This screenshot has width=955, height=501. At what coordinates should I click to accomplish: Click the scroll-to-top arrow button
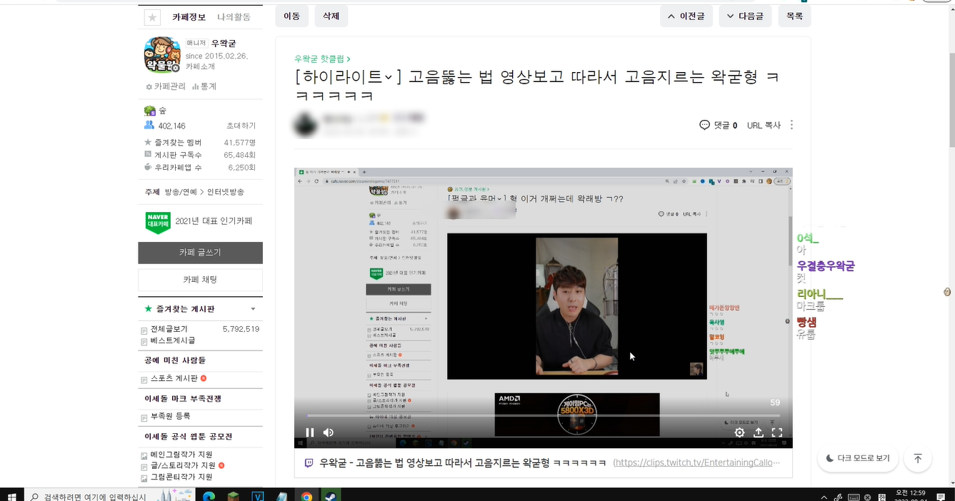[918, 458]
